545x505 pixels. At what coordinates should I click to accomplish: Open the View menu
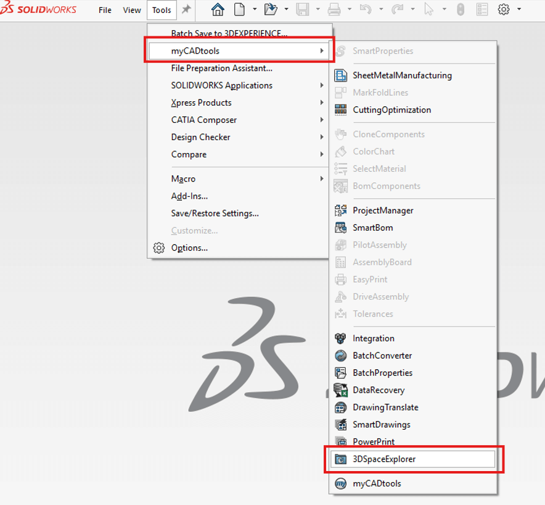(132, 10)
